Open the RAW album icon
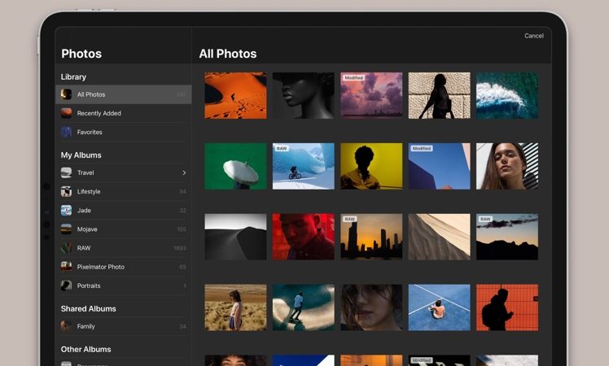 66,248
